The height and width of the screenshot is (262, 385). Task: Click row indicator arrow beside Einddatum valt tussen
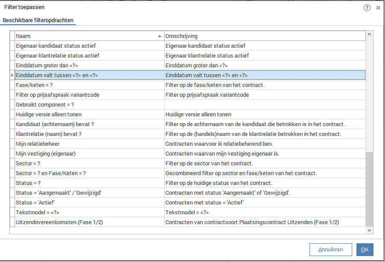tap(12, 75)
